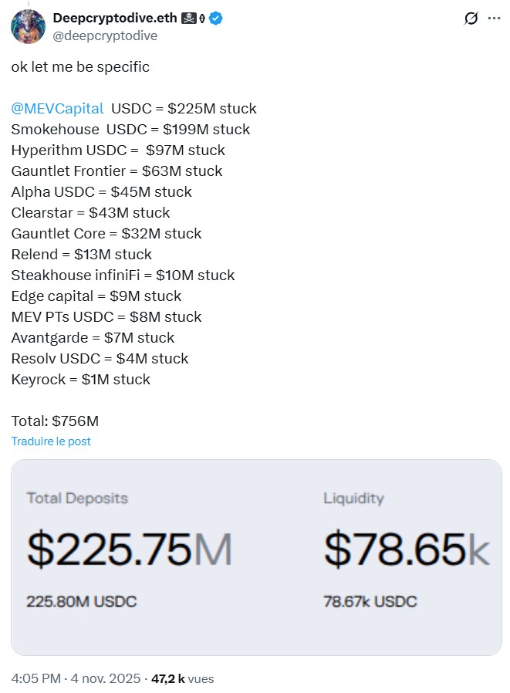The height and width of the screenshot is (693, 510).
Task: Translate the post via 'Traduire le post'
Action: pyautogui.click(x=51, y=441)
